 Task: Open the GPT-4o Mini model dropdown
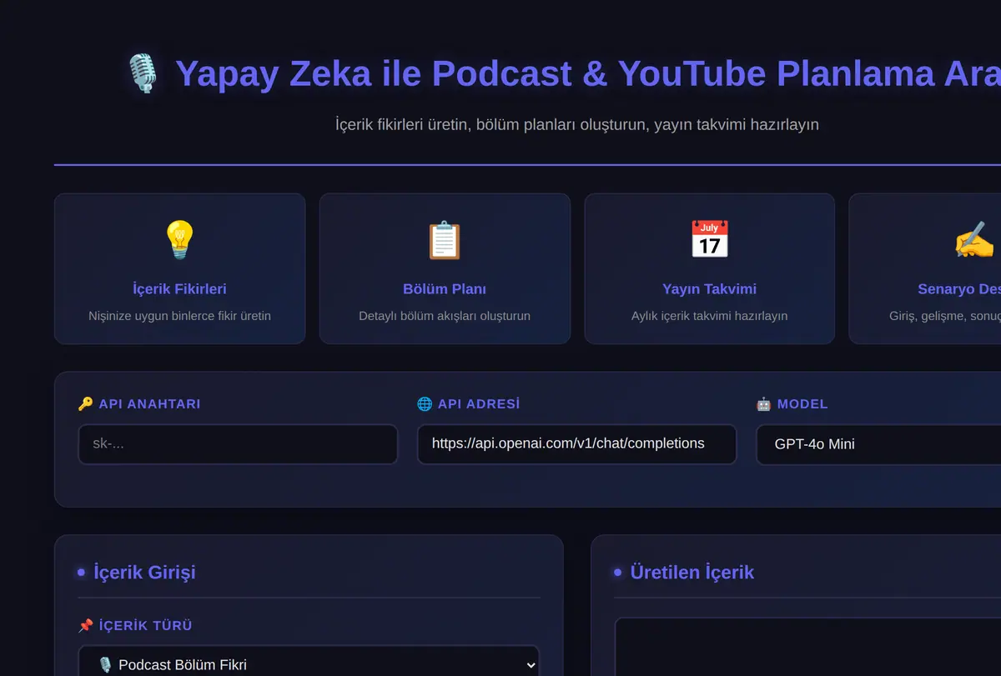point(878,444)
